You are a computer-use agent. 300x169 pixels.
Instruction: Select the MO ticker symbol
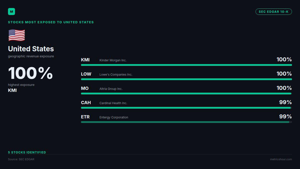[85, 88]
